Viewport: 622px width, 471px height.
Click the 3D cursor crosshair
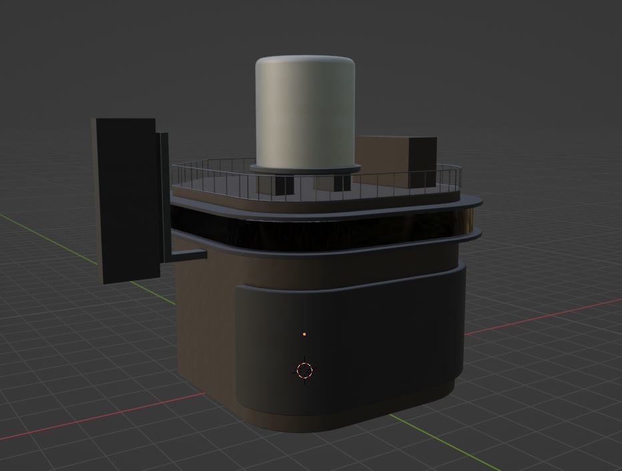pos(304,370)
